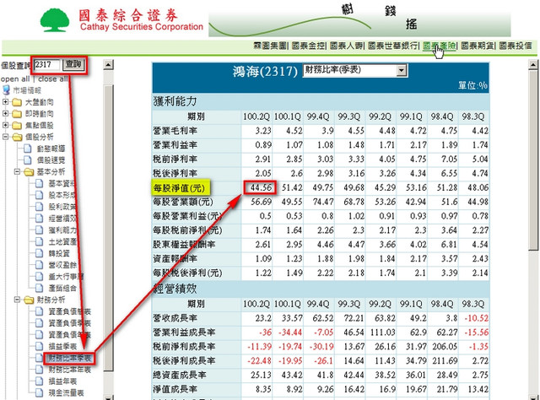Click the 個股分析 open folder icon
The width and height of the screenshot is (540, 400).
17,137
